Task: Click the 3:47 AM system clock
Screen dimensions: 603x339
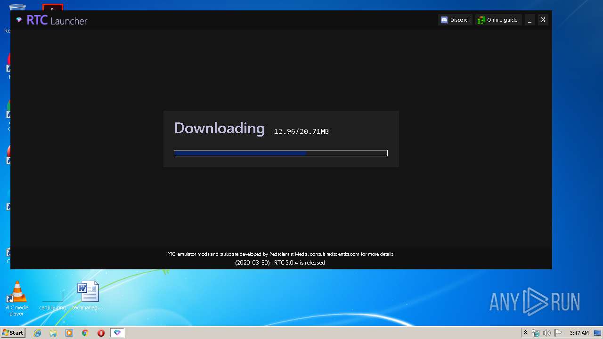Action: tap(579, 333)
